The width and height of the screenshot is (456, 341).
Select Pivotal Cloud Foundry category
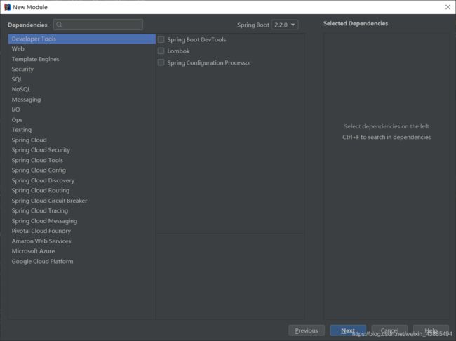(x=81, y=231)
